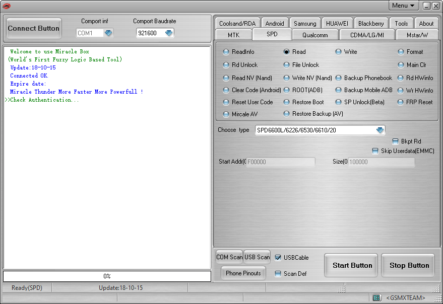The width and height of the screenshot is (443, 304).
Task: Click the Connect Button
Action: [x=33, y=29]
